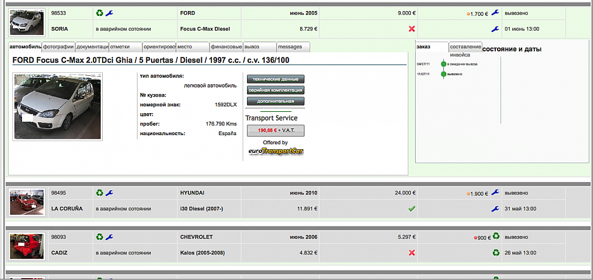The height and width of the screenshot is (280, 593).
Task: Click the blue wrench icon beside ID 98533
Action: [x=109, y=13]
